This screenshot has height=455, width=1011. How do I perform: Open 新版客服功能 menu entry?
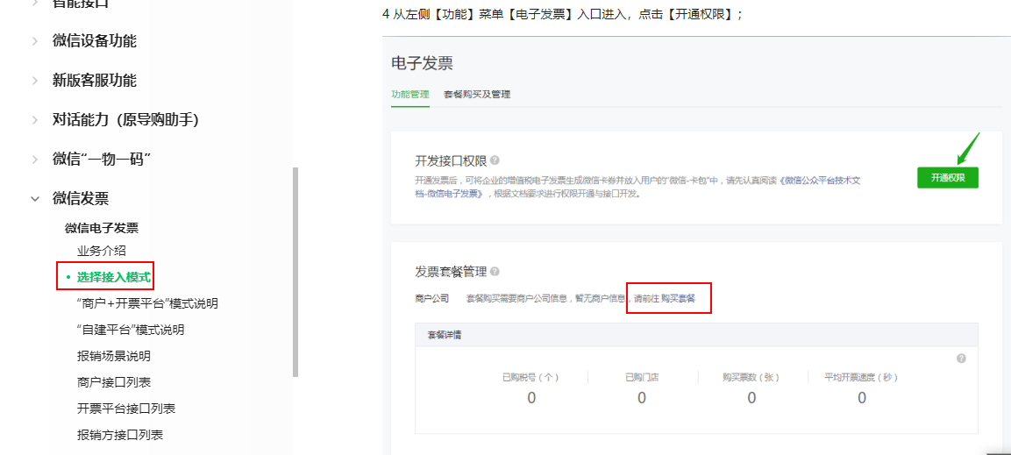pos(94,81)
